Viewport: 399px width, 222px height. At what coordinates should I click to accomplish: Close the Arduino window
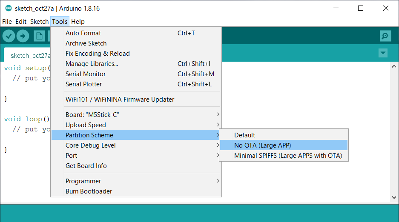[385, 8]
